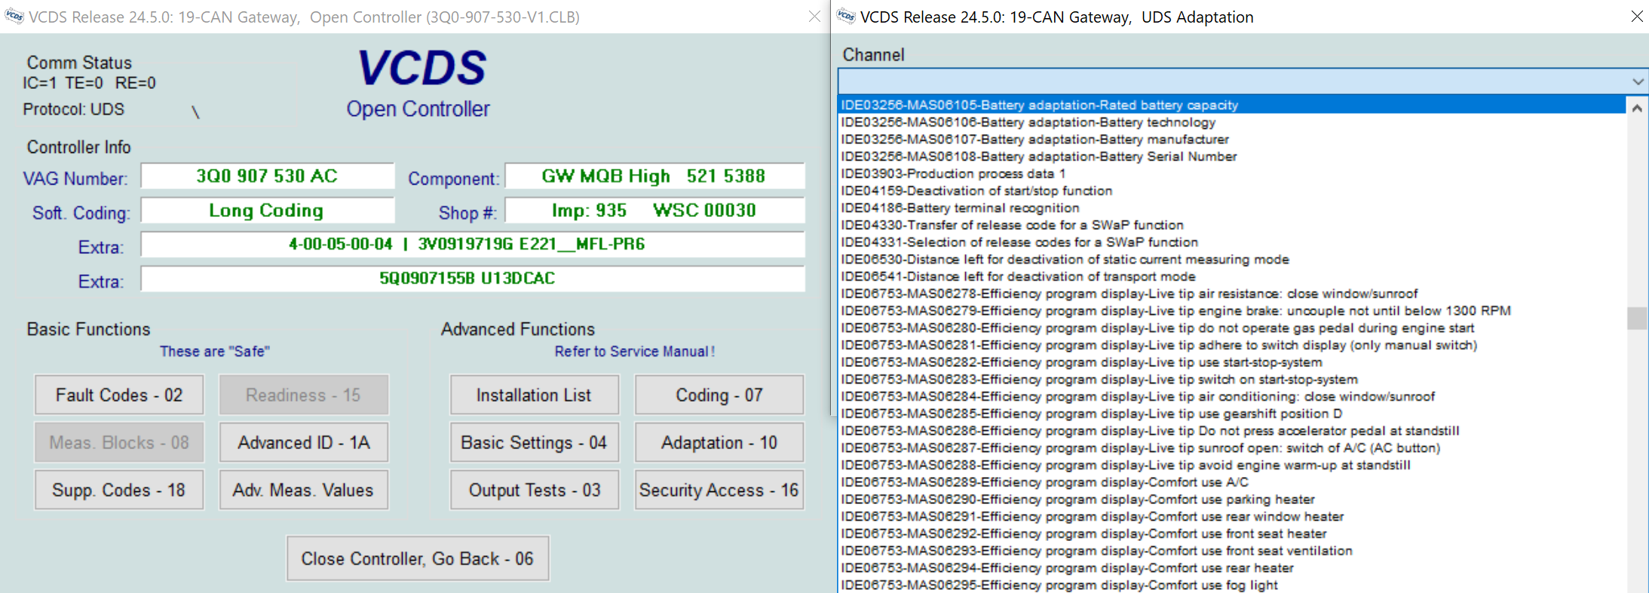
Task: Click the Readiness - 15 button
Action: [x=304, y=395]
